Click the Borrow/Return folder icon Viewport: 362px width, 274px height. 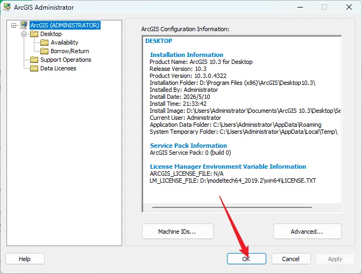(44, 51)
